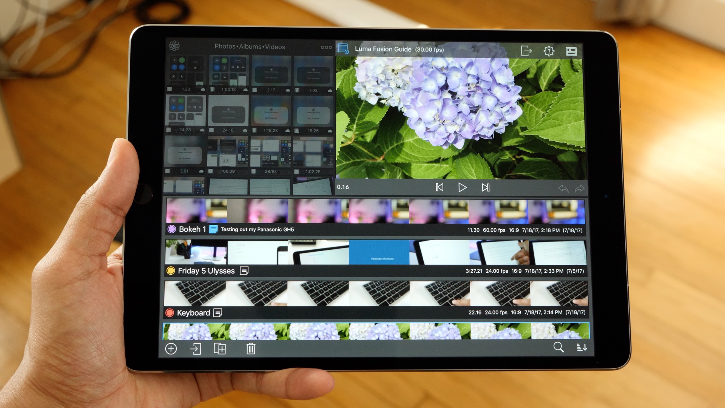Image resolution: width=725 pixels, height=408 pixels.
Task: Go back to the Photos source level
Action: click(x=225, y=46)
